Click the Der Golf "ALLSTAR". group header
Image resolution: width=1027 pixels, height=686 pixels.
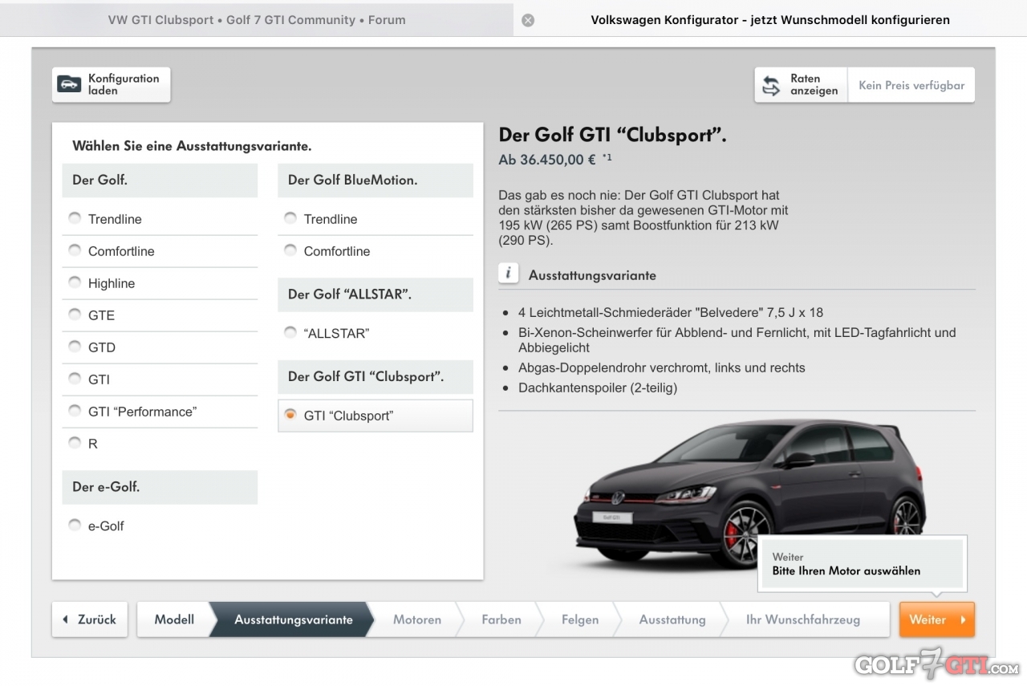(x=375, y=294)
